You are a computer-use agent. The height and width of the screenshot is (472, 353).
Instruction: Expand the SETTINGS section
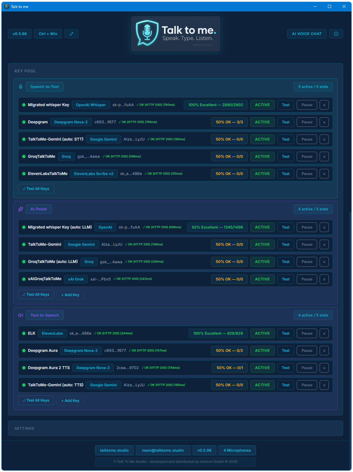pos(176,428)
